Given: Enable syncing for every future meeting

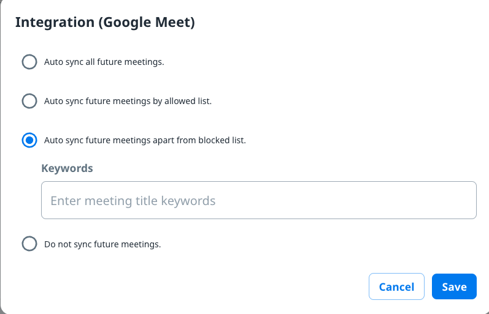Looking at the screenshot, I should (x=29, y=62).
